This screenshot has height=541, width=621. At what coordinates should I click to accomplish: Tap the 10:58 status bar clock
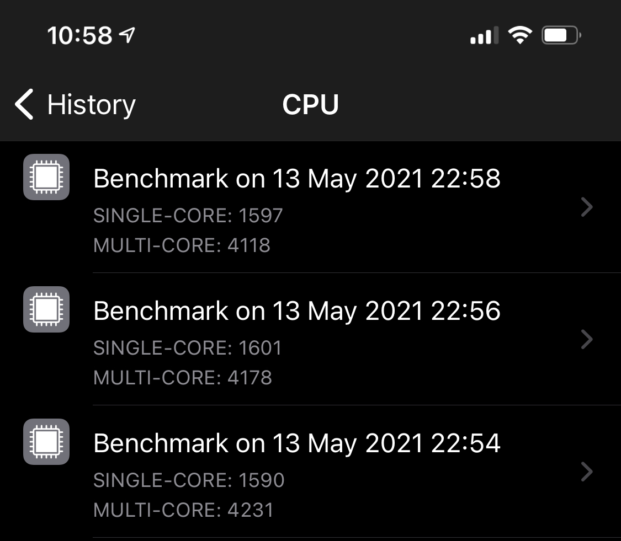click(x=79, y=36)
